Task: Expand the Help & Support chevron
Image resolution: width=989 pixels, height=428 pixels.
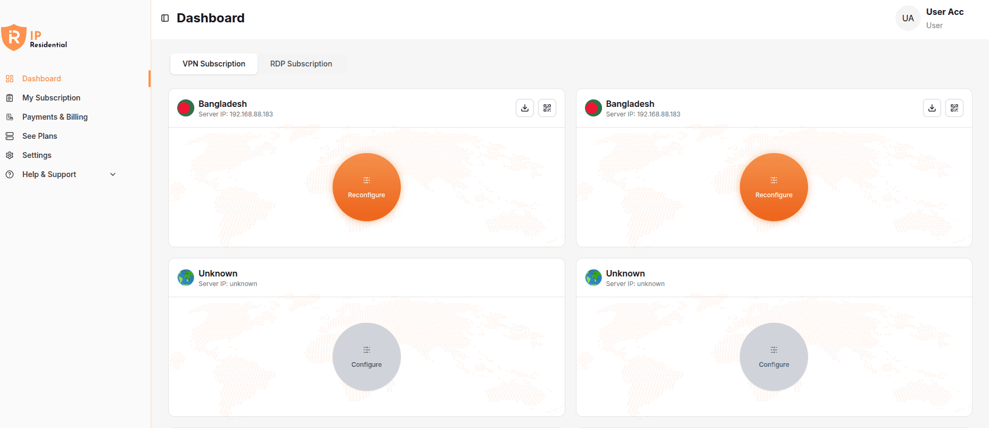Action: point(113,174)
